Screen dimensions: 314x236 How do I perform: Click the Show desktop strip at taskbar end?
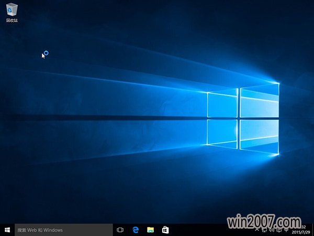point(312,230)
